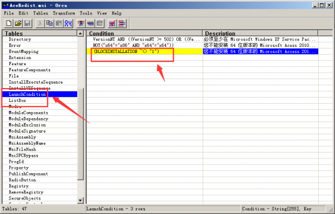Click the tables list scroll down arrow

[x=80, y=201]
